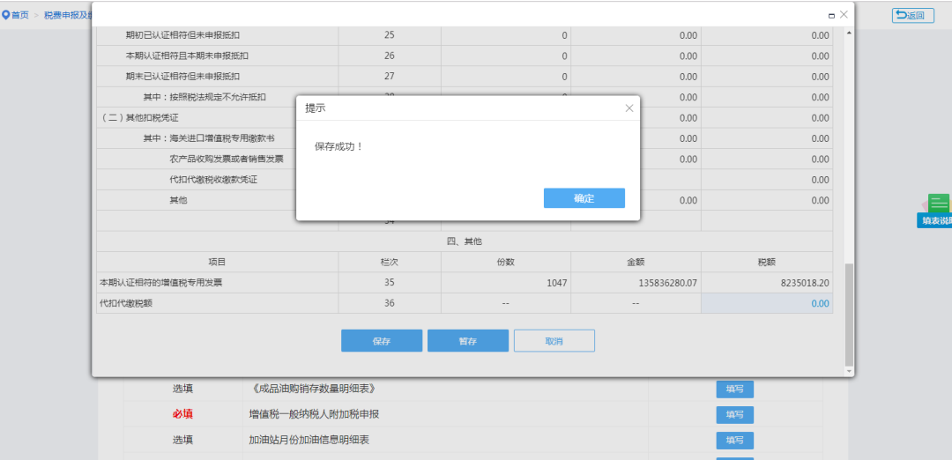The height and width of the screenshot is (460, 952).
Task: Open the 首页 breadcrumb link
Action: (20, 15)
